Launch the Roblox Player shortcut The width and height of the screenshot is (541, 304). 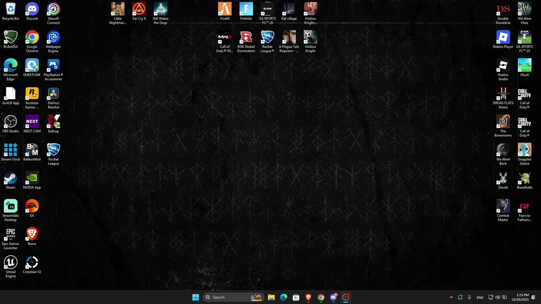(503, 40)
